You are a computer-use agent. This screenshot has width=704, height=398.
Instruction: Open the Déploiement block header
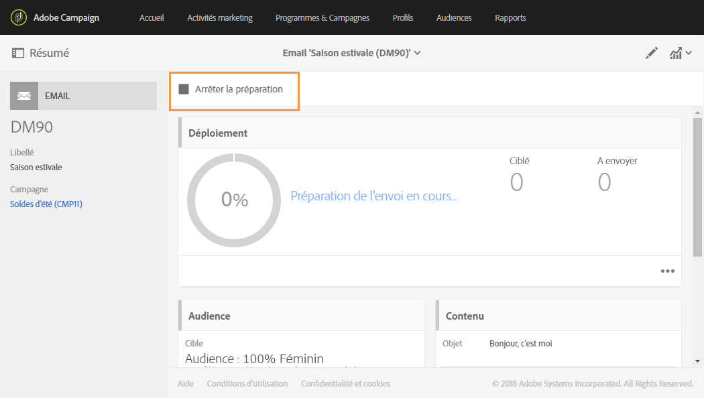click(x=430, y=133)
